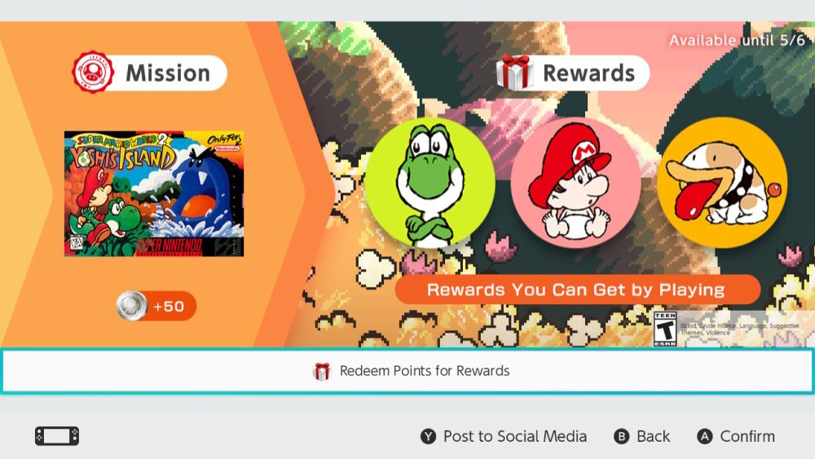Click the Rewards header label

click(x=589, y=73)
